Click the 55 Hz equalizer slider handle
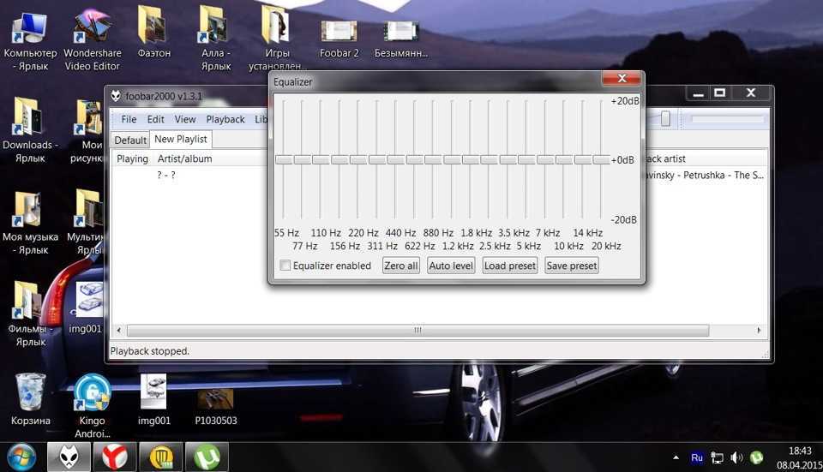The width and height of the screenshot is (823, 472). [x=284, y=159]
